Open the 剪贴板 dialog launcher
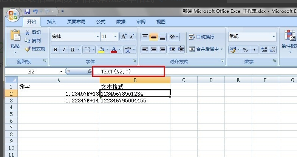The height and width of the screenshot is (157, 297). [x=45, y=61]
